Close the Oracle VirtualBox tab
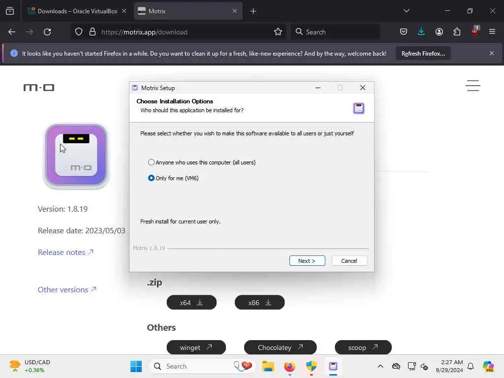This screenshot has width=504, height=378. click(124, 11)
